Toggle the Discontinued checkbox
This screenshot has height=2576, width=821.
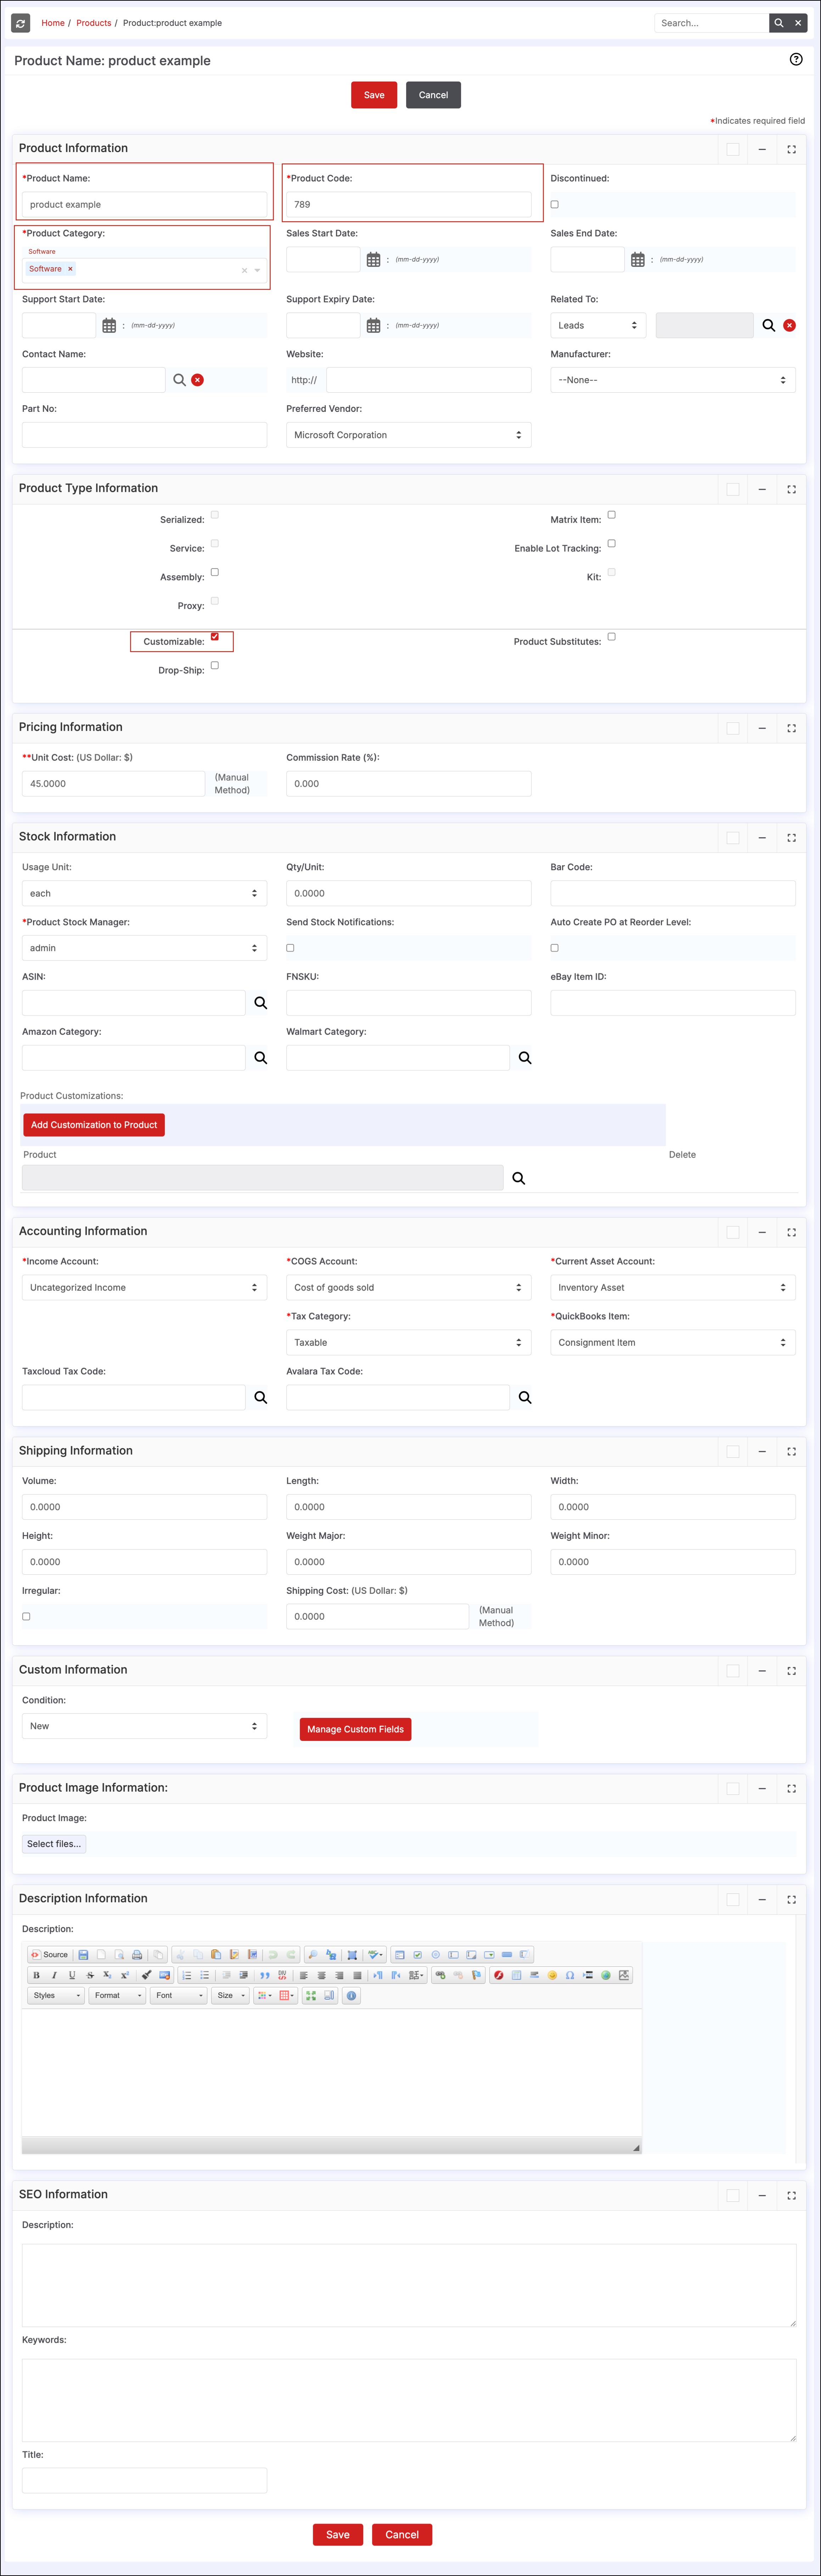pyautogui.click(x=555, y=204)
